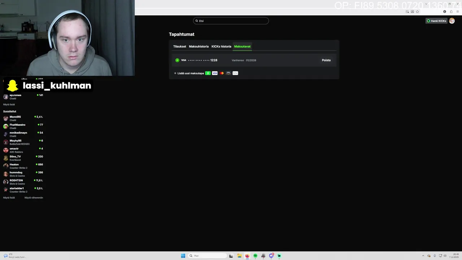Bookmark this page with the star icon
The image size is (462, 260).
tap(418, 12)
